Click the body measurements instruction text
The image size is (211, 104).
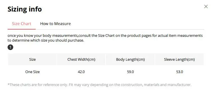(x=105, y=38)
